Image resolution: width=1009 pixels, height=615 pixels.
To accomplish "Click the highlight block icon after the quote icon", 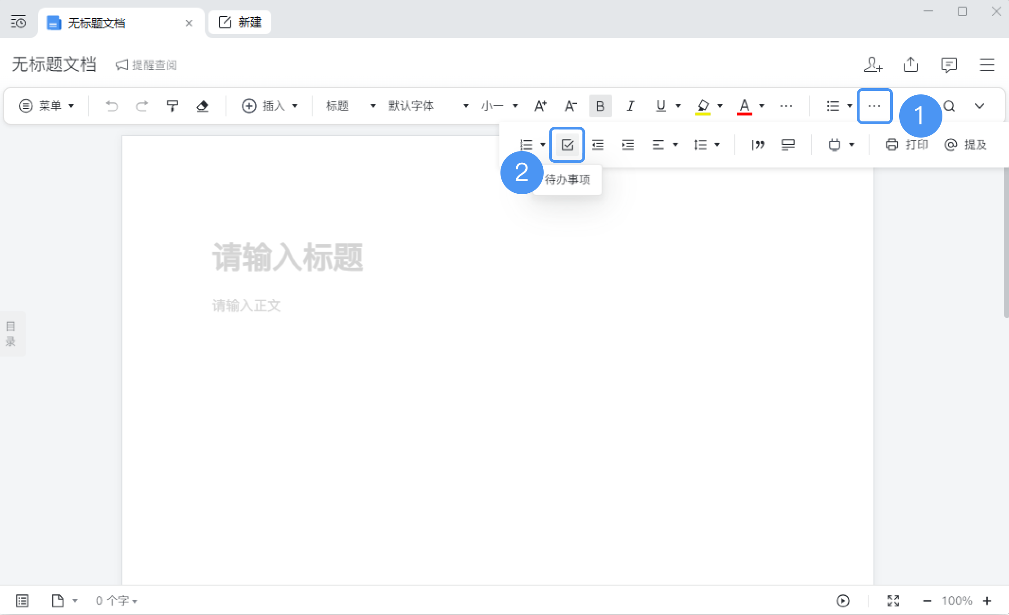I will [x=788, y=145].
